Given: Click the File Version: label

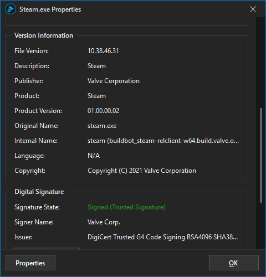Looking at the screenshot, I should [x=32, y=51].
